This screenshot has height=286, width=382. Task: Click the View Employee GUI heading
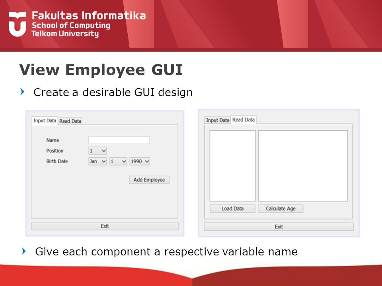click(x=101, y=70)
